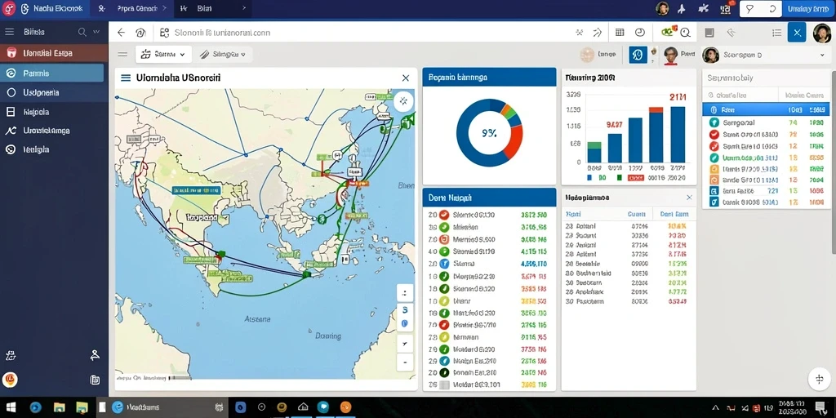This screenshot has width=836, height=418.
Task: Click the user profile icon at sidebar bottom
Action: [95, 354]
